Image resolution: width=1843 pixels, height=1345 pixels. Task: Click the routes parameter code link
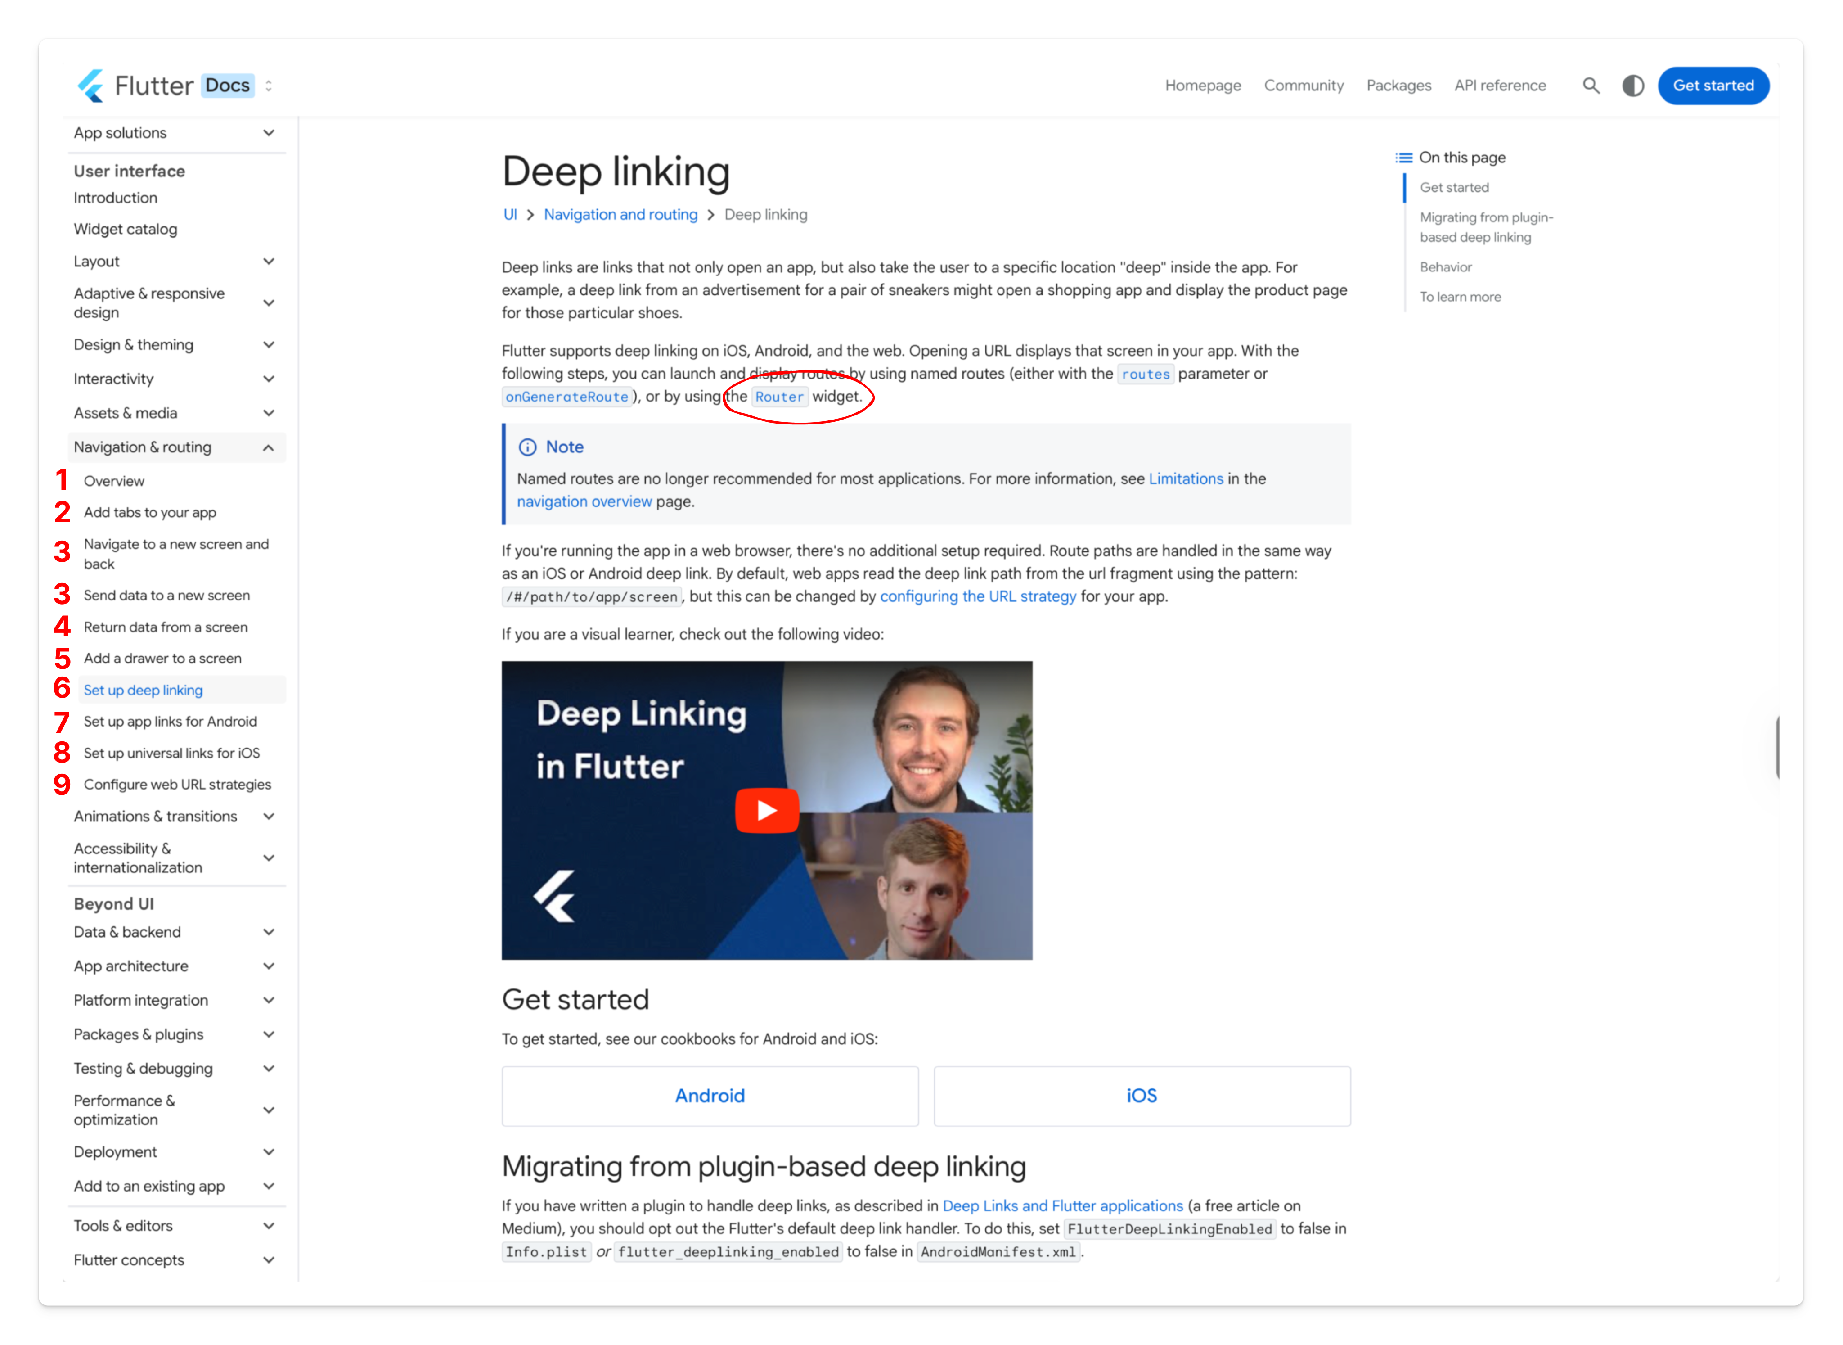coord(1146,374)
